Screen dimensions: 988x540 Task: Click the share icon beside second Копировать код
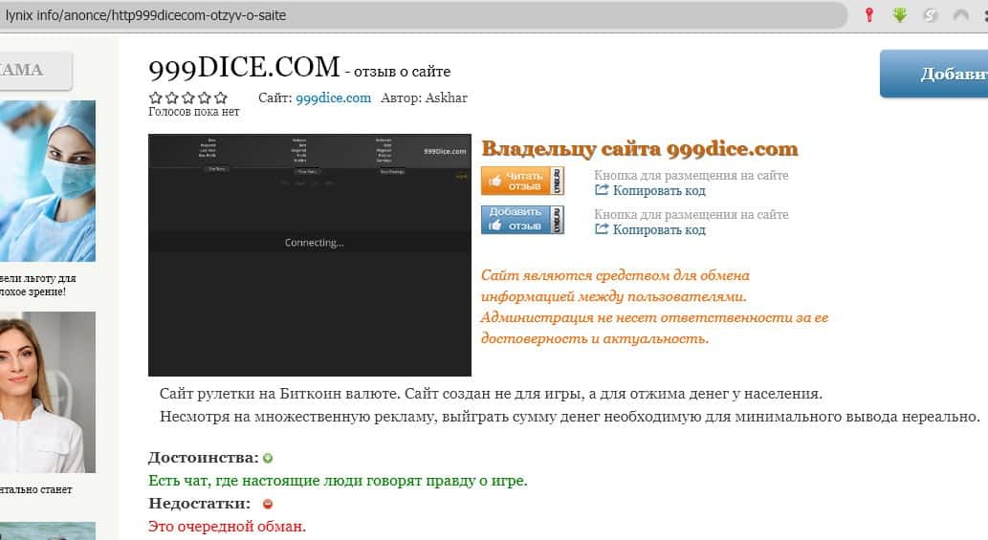point(602,229)
